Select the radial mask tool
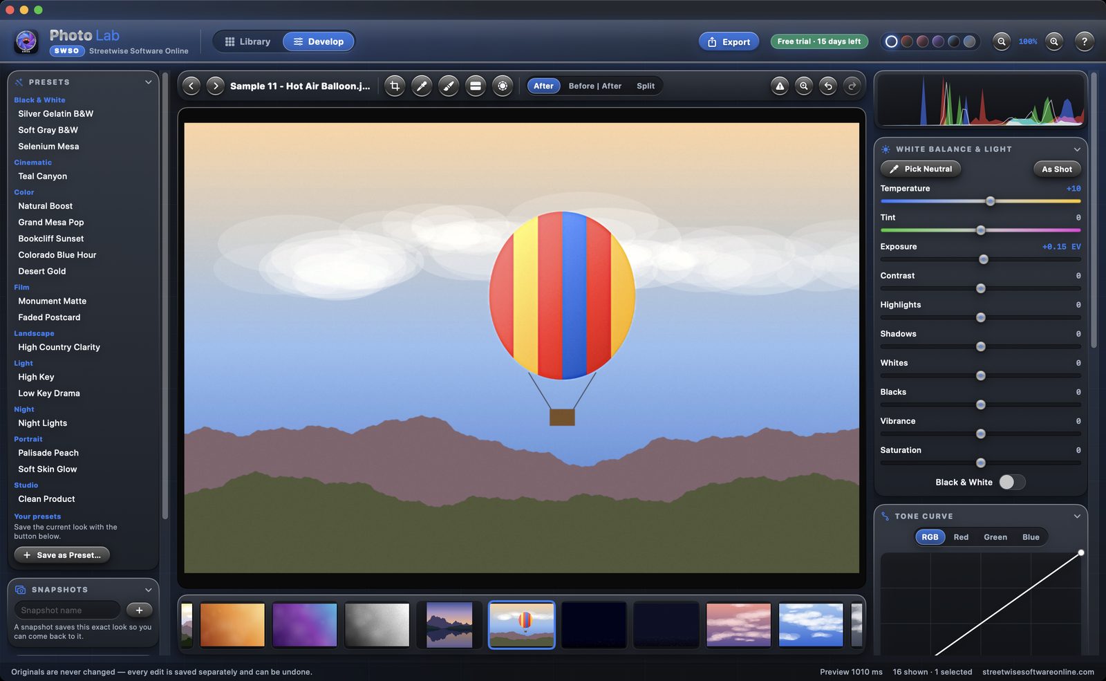 (503, 86)
